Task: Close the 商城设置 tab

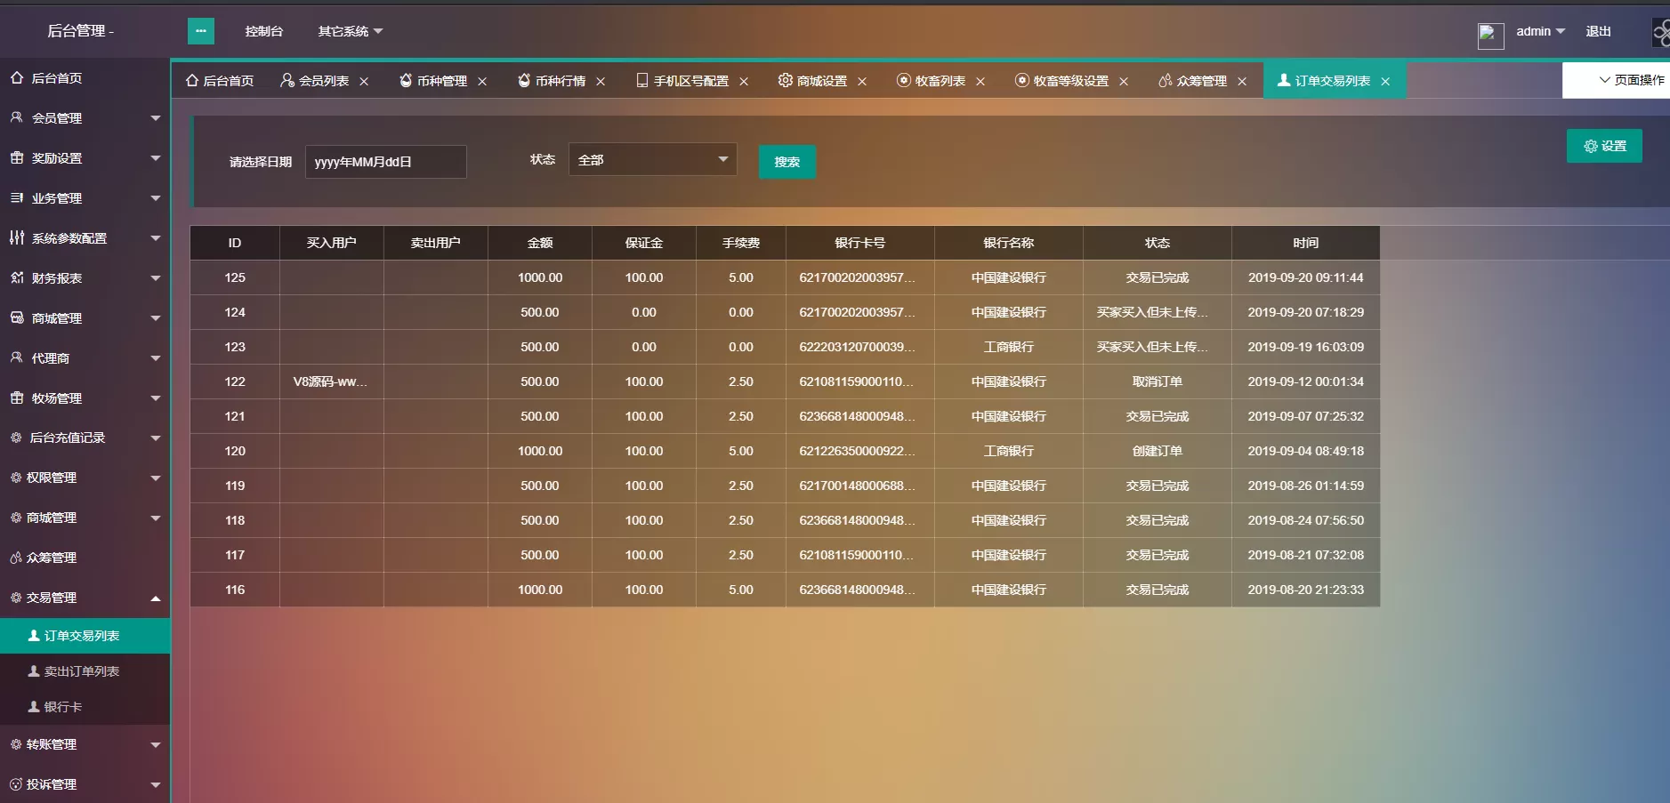Action: pyautogui.click(x=862, y=82)
